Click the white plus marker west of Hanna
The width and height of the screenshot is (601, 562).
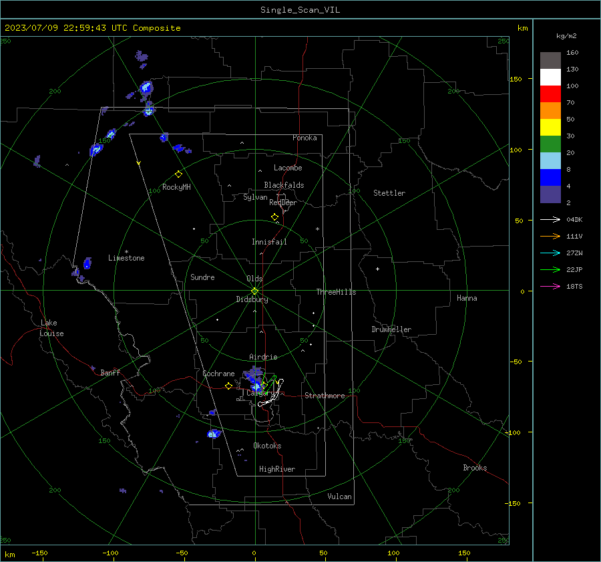[377, 269]
